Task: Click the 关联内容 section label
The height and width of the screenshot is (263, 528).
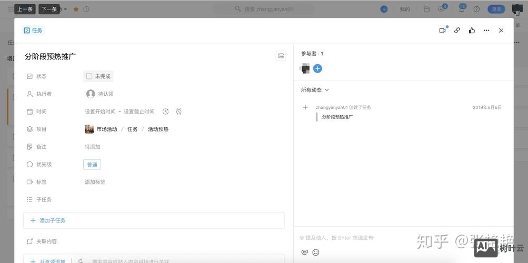Action: [x=46, y=241]
